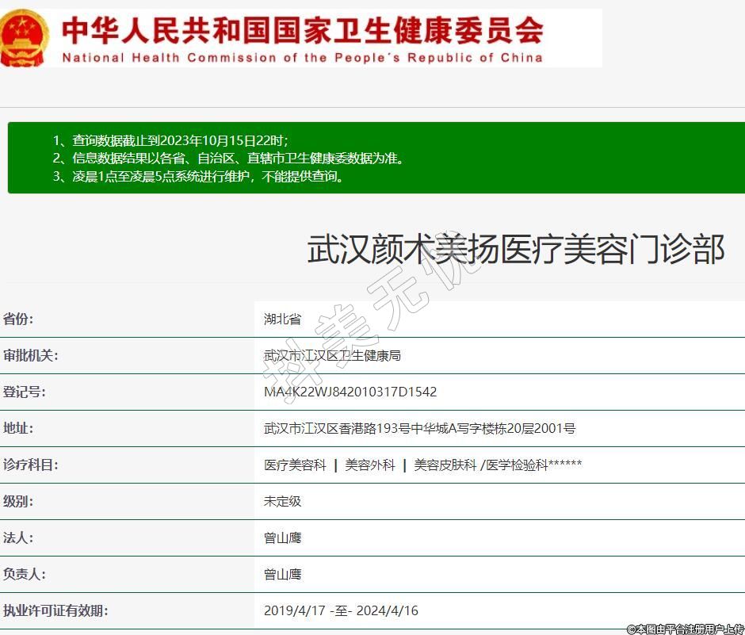Click the level value 未定级
The height and width of the screenshot is (635, 745).
click(282, 501)
